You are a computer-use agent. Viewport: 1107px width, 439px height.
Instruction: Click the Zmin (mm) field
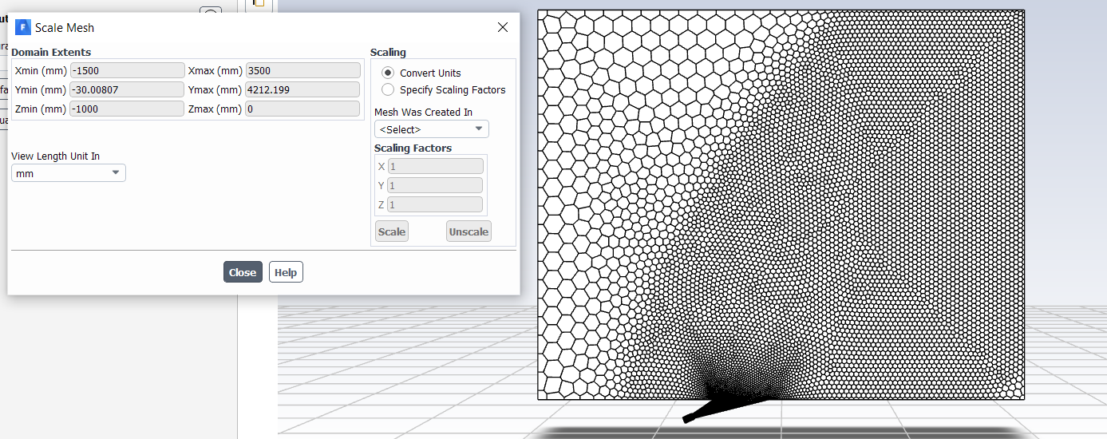128,109
